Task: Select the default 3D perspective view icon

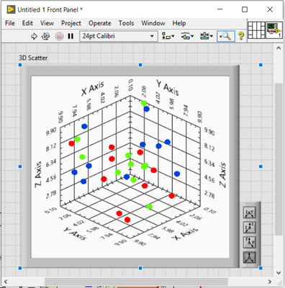Action: (250, 258)
